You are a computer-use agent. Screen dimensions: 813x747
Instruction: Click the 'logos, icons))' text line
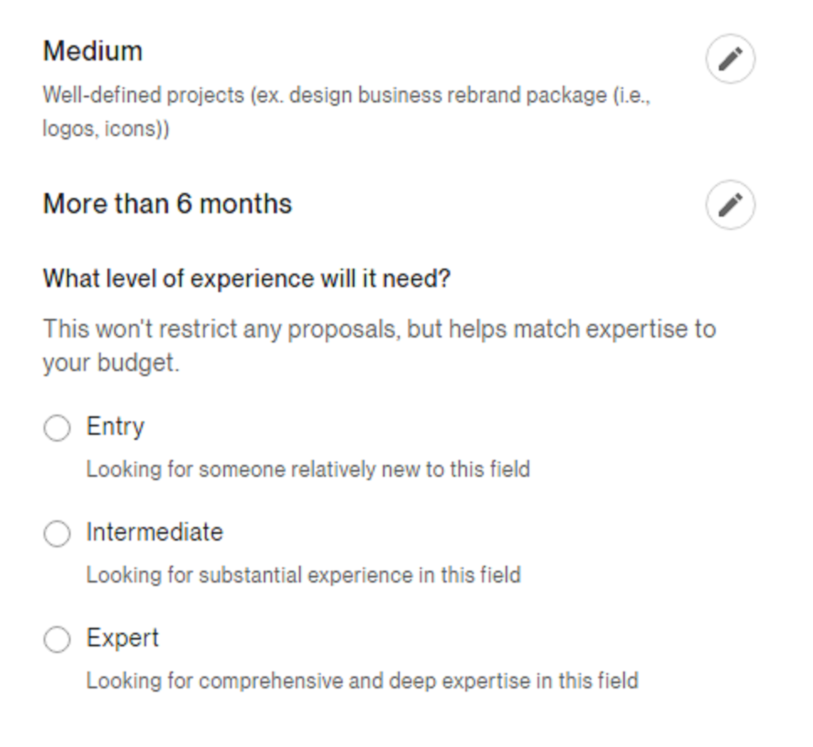pos(106,129)
